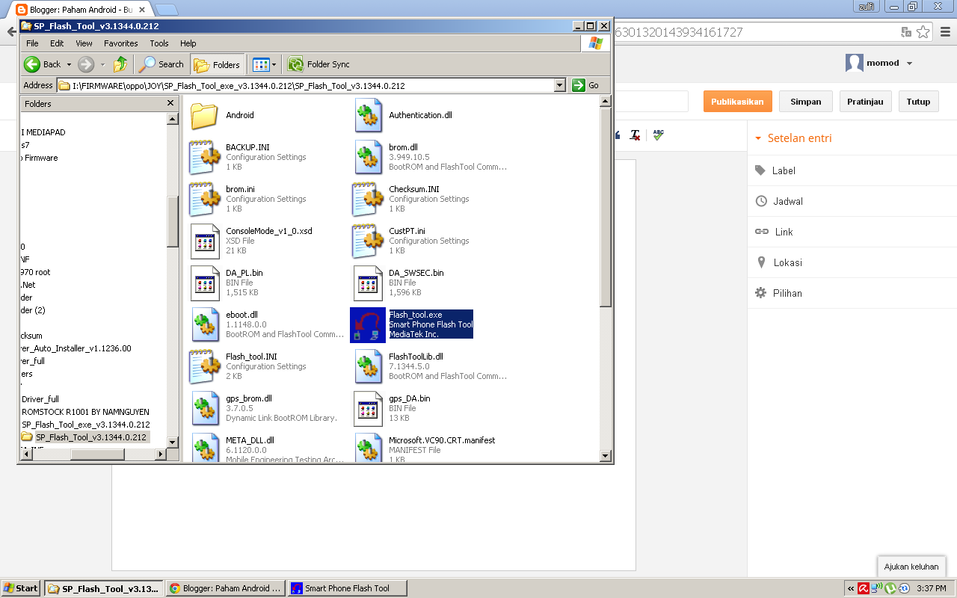Select the Flash_tool.INI file icon

pyautogui.click(x=204, y=366)
